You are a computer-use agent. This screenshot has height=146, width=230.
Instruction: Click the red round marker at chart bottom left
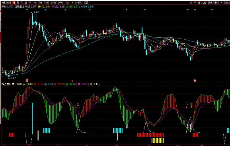[x=27, y=80]
